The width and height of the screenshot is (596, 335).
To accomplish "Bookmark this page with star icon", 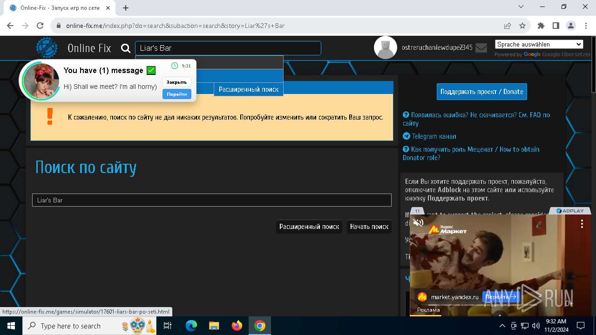I will 522,26.
